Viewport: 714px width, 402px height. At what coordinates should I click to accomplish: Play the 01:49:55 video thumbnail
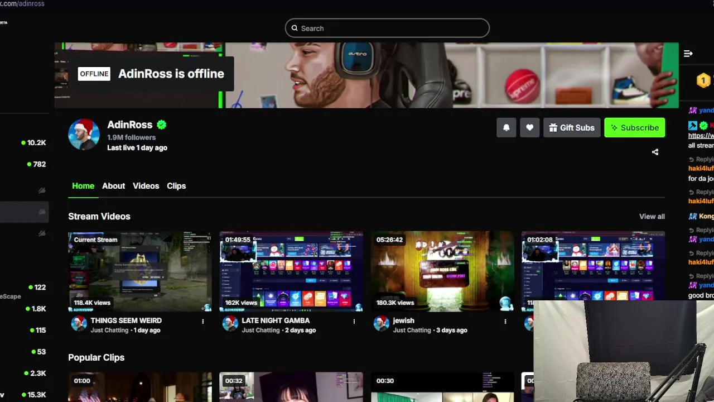click(291, 271)
